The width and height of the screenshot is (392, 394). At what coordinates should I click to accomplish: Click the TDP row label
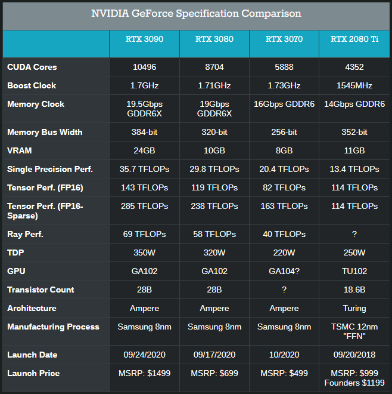click(x=15, y=253)
